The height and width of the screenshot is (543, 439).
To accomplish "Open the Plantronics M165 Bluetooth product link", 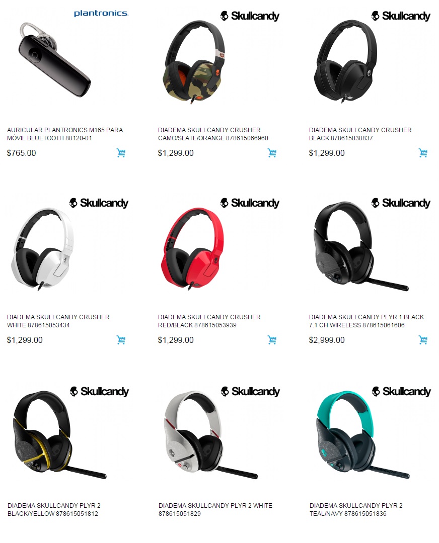I will (65, 134).
